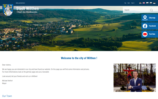
Task: Open the data protection link
Action: [20, 3]
